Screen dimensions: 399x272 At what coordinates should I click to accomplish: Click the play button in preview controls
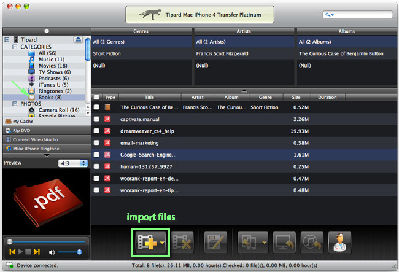click(x=21, y=252)
